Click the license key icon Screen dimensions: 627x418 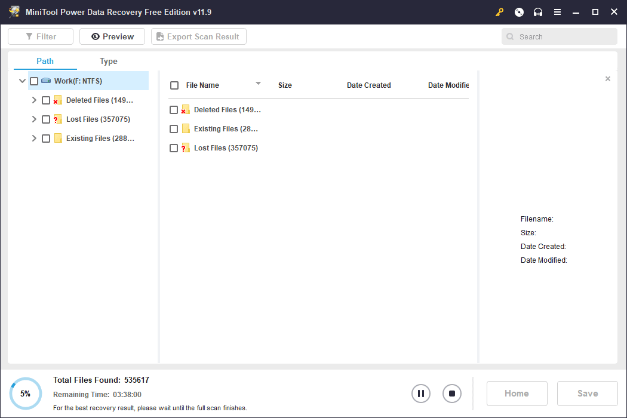[499, 12]
